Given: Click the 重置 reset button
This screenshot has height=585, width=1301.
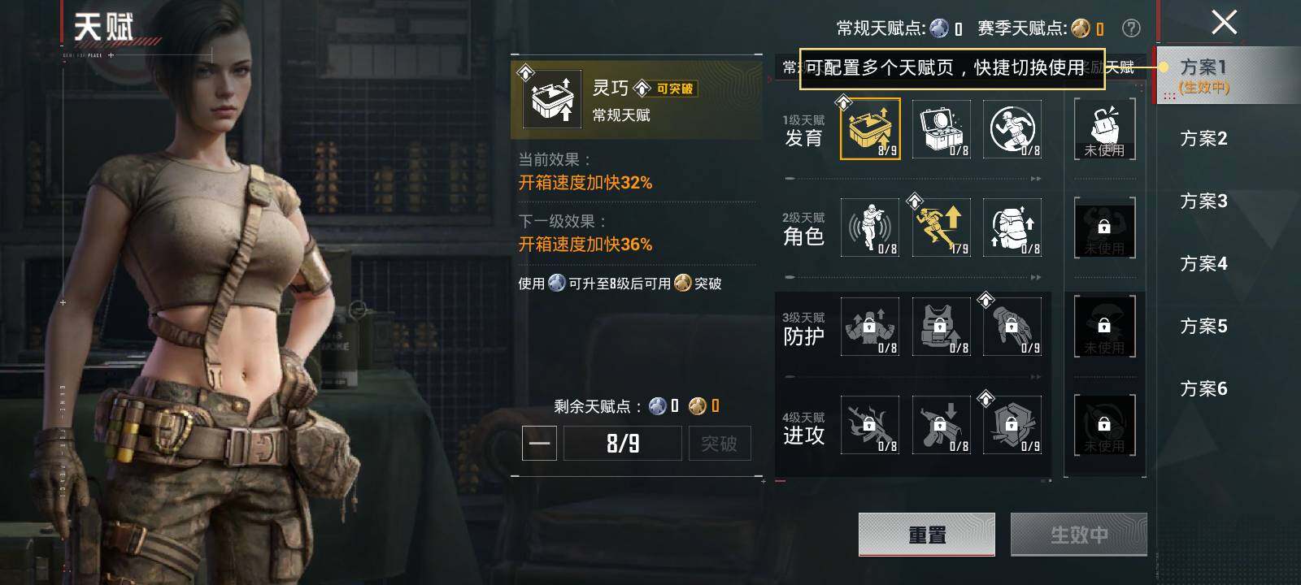Looking at the screenshot, I should 927,535.
